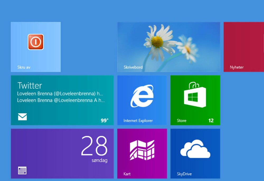Click the Store shopping bag icon
The width and height of the screenshot is (264, 181).
point(195,95)
